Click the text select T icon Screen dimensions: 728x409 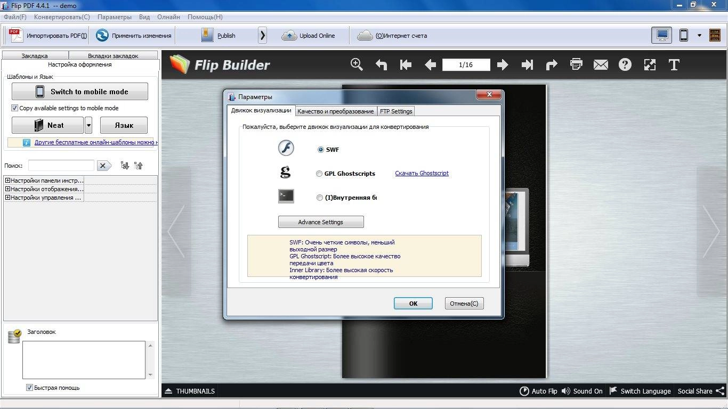674,64
